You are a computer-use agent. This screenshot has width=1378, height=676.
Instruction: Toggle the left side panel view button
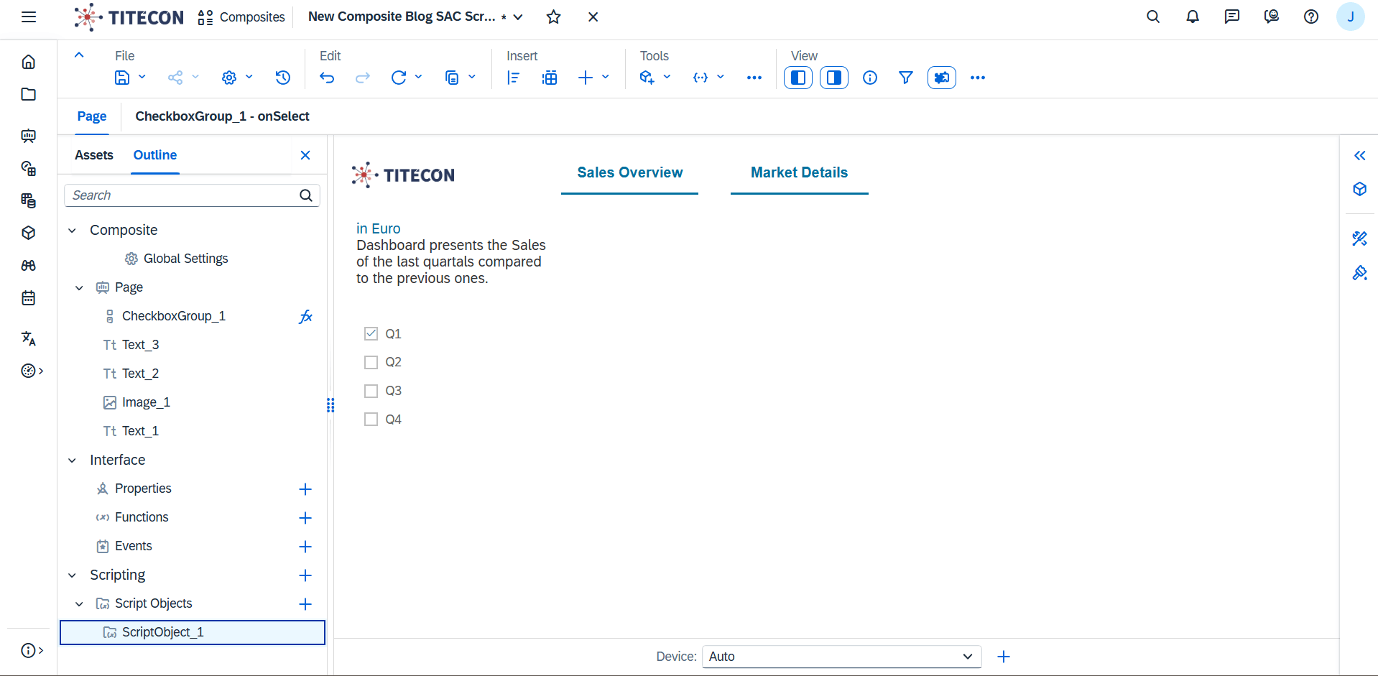coord(798,78)
